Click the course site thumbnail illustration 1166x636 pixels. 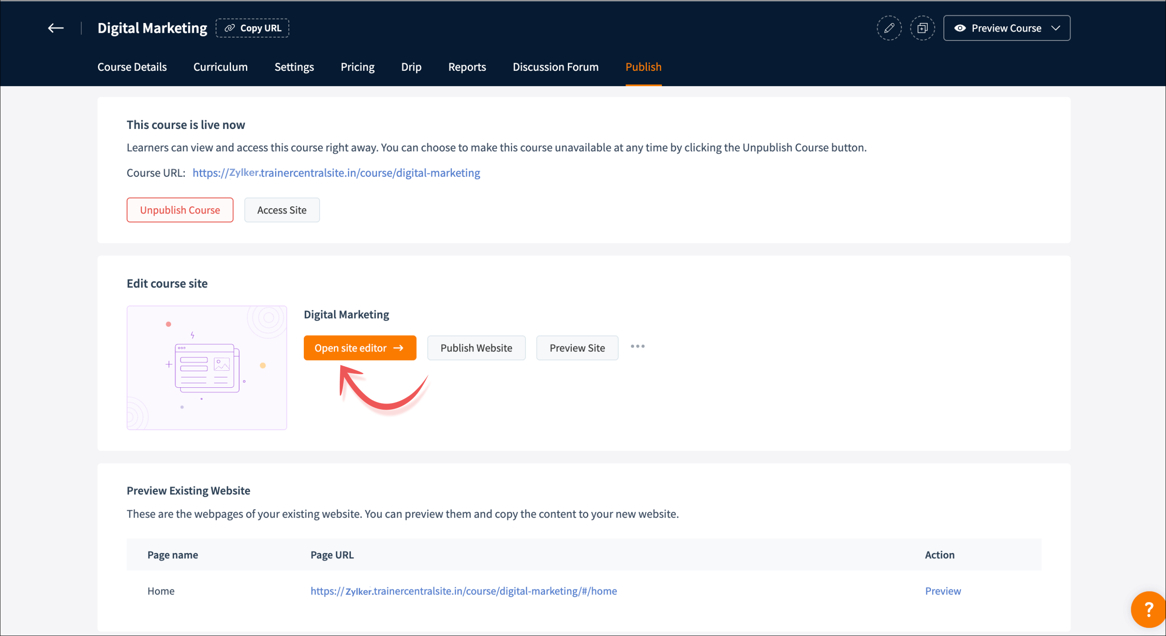pos(207,368)
